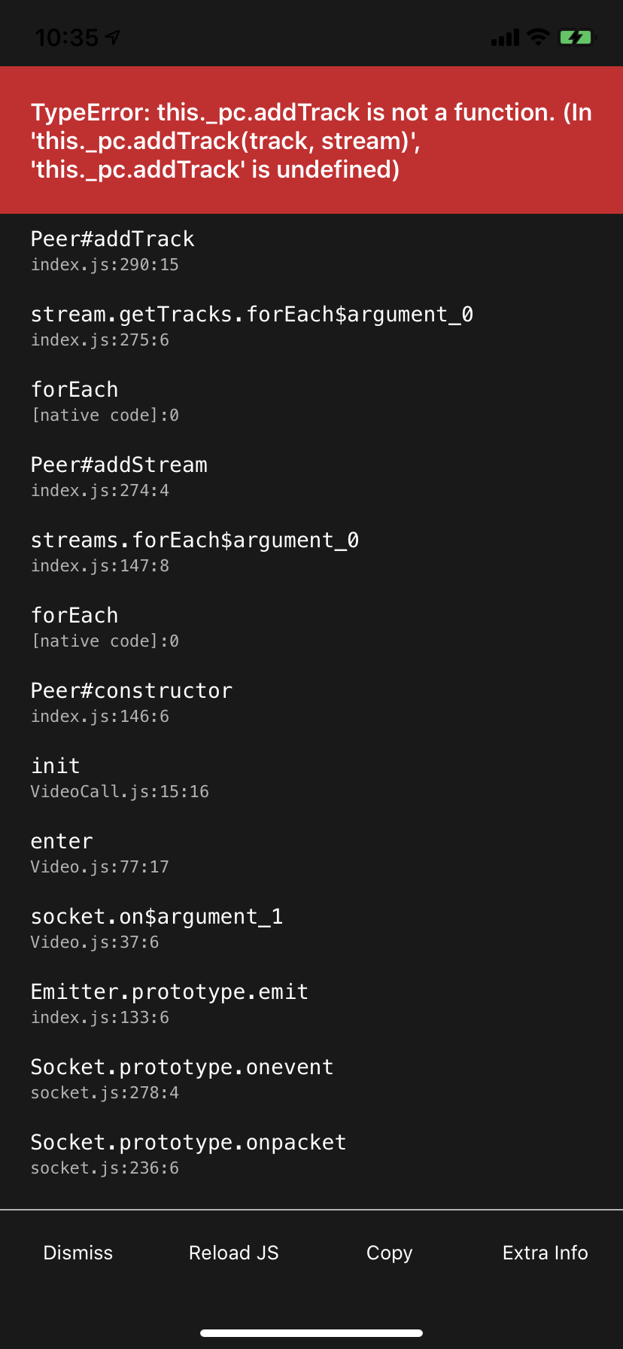
Task: Copy the error stack trace
Action: pos(388,1252)
